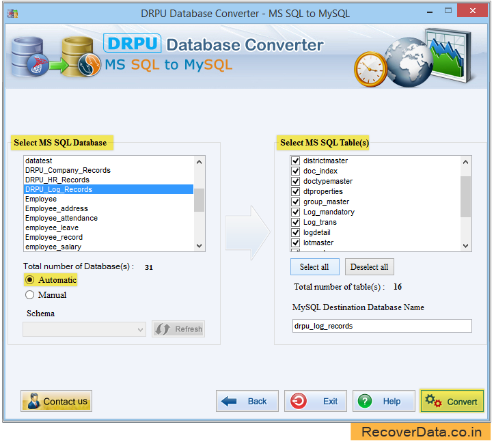494x444 pixels.
Task: Select Employee_record database
Action: pyautogui.click(x=109, y=237)
